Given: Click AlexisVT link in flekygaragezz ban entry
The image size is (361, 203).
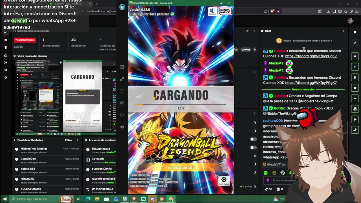Looking at the screenshot, I should click(111, 152).
